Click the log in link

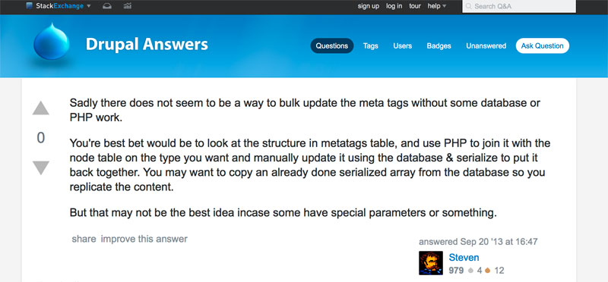click(394, 6)
